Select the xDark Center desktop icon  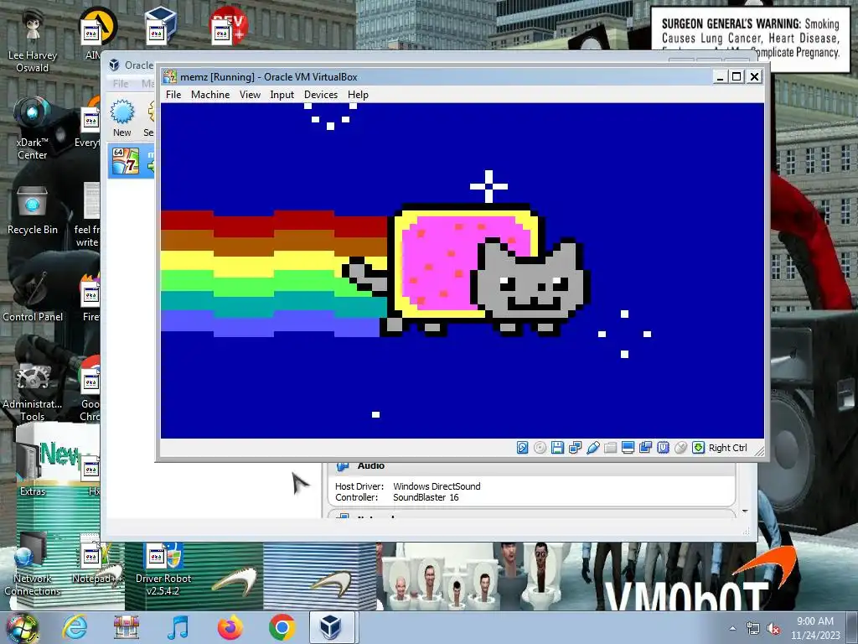pyautogui.click(x=33, y=128)
